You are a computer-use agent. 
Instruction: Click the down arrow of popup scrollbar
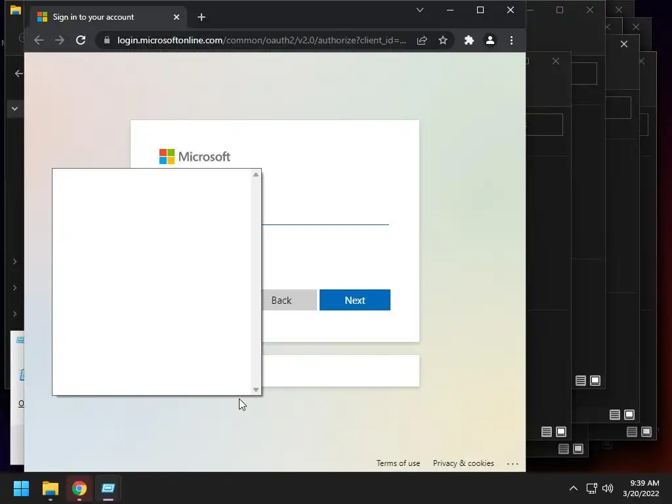coord(256,390)
